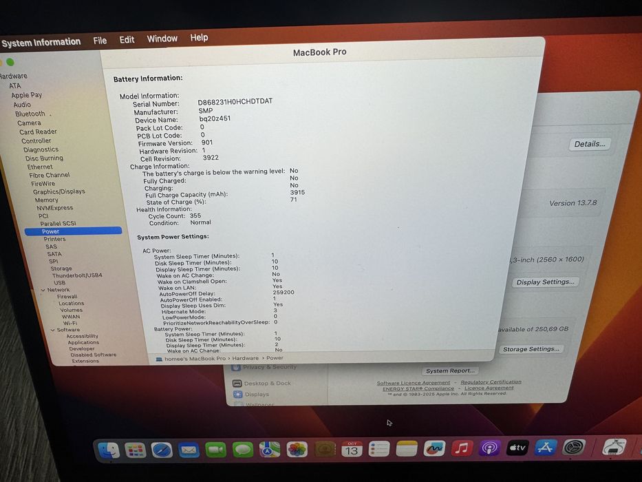Select Wi-Fi under Network

coord(70,323)
